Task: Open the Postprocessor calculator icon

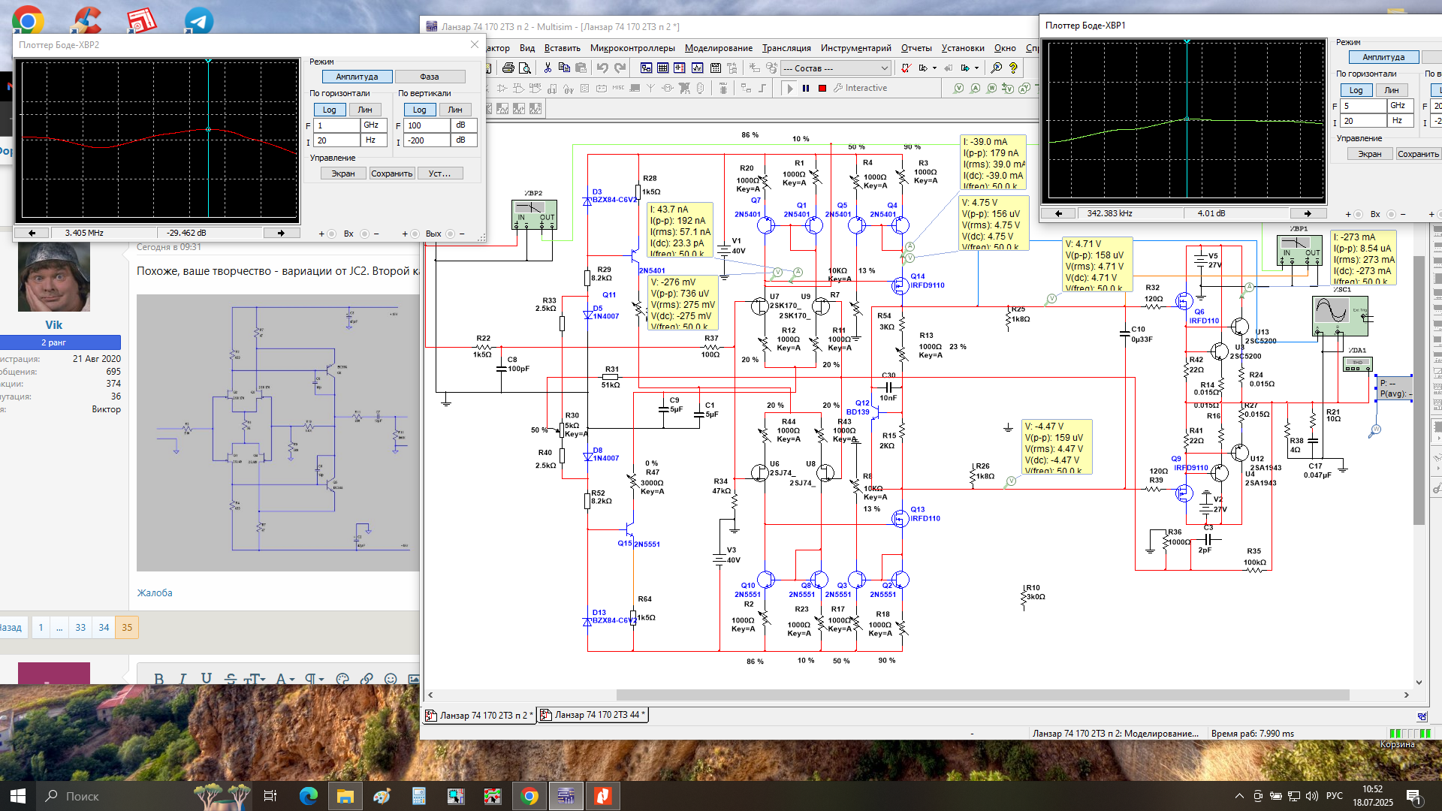Action: click(x=716, y=68)
